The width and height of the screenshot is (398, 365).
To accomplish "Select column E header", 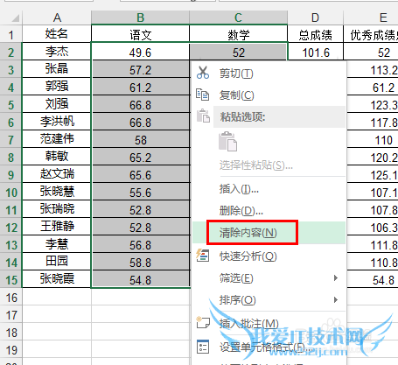I will [x=371, y=18].
